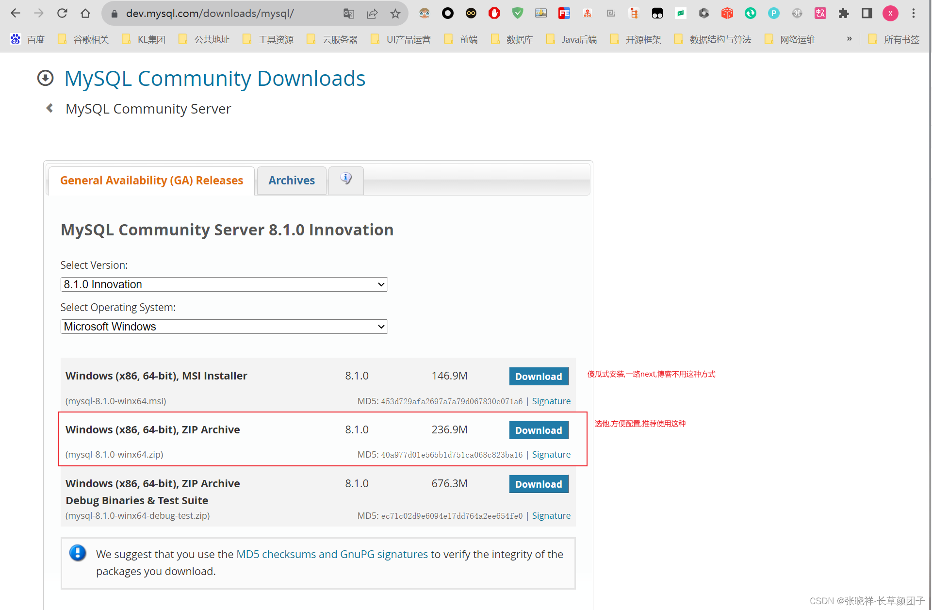Open the 云服务器 bookmark folder
Image resolution: width=932 pixels, height=610 pixels.
pyautogui.click(x=332, y=39)
